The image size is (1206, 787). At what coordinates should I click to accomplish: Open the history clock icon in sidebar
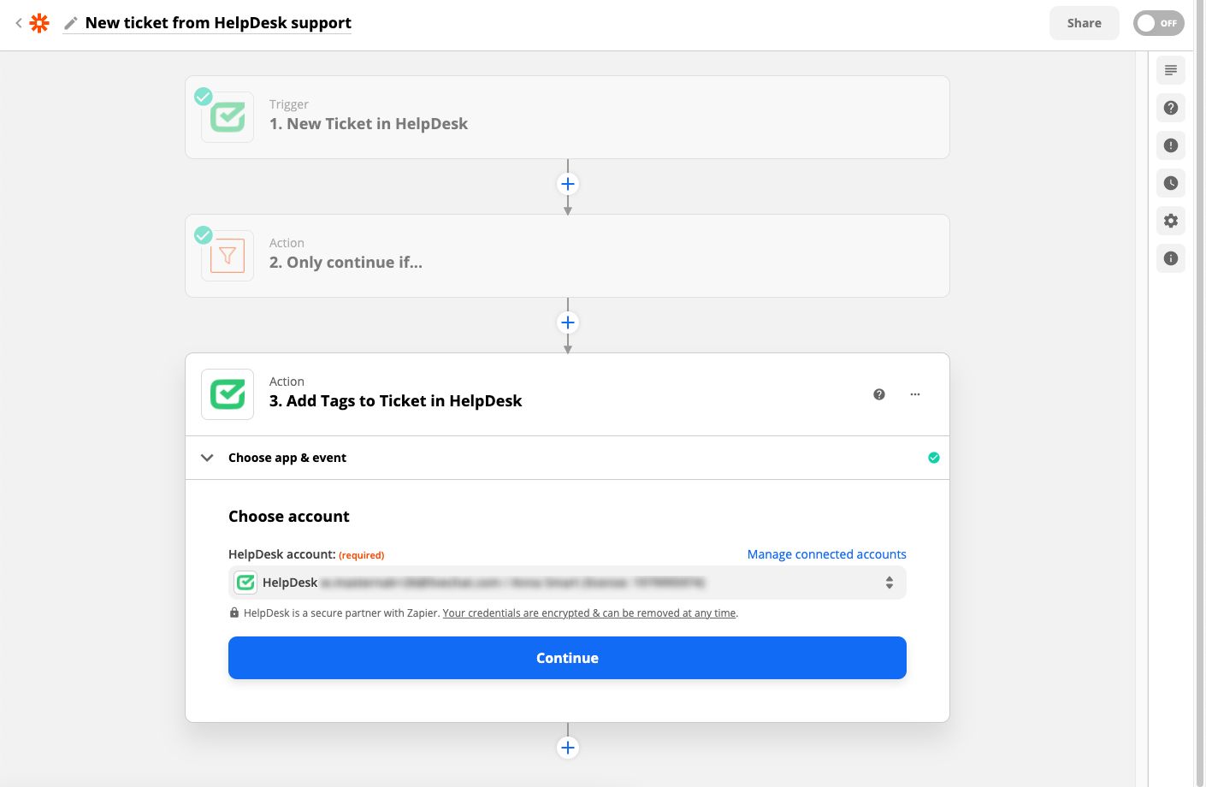pyautogui.click(x=1171, y=183)
